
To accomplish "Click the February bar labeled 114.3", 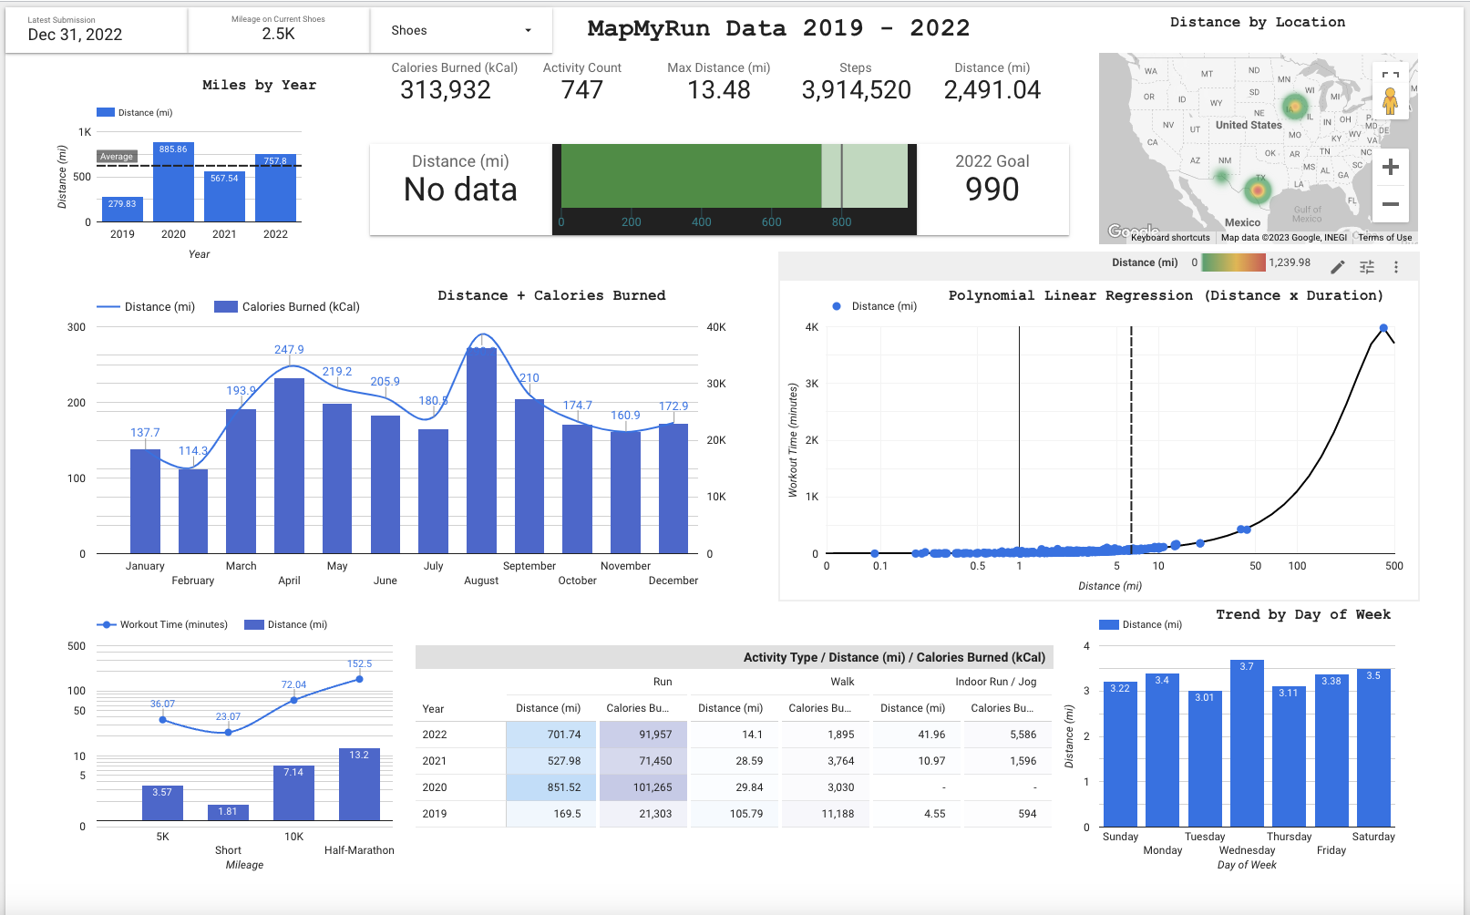I will [193, 511].
